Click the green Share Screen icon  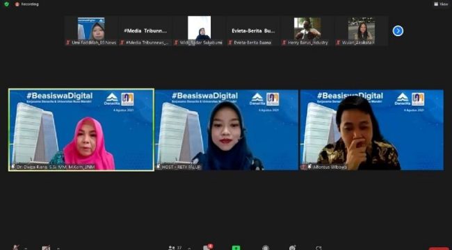(236, 248)
